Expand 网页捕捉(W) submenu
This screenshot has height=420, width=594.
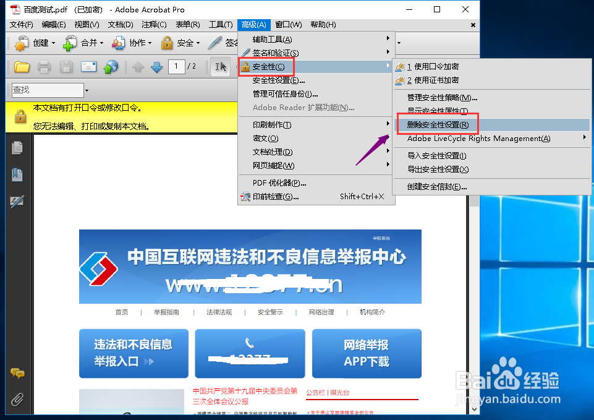(x=388, y=165)
